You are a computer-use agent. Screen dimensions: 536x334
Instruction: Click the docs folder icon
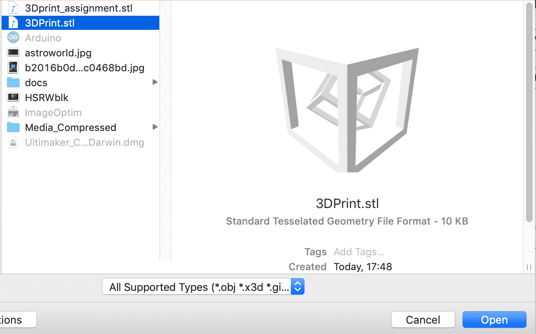14,82
